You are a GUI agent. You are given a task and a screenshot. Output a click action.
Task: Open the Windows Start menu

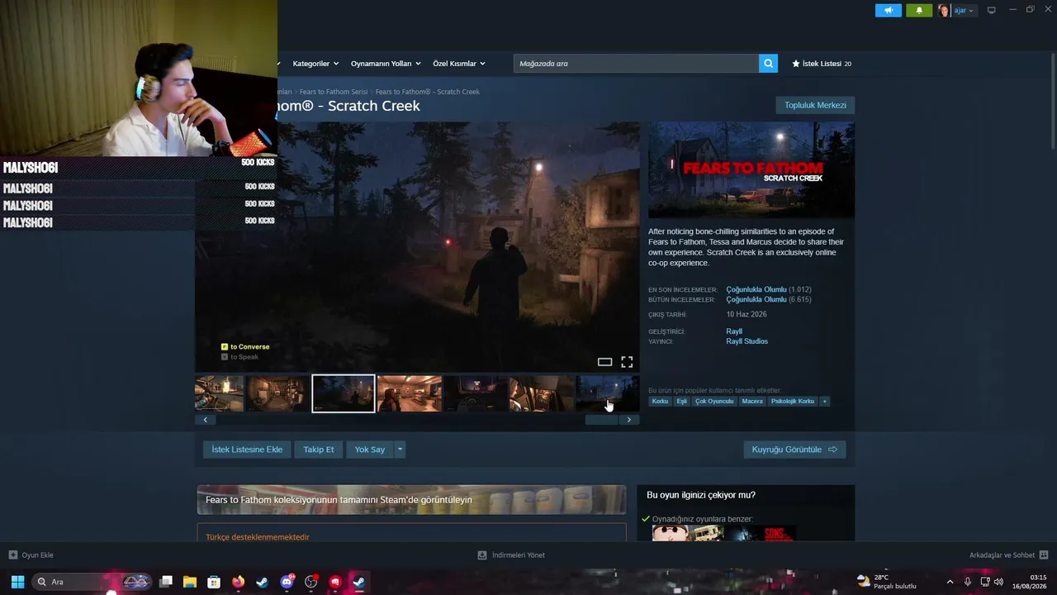[x=17, y=582]
